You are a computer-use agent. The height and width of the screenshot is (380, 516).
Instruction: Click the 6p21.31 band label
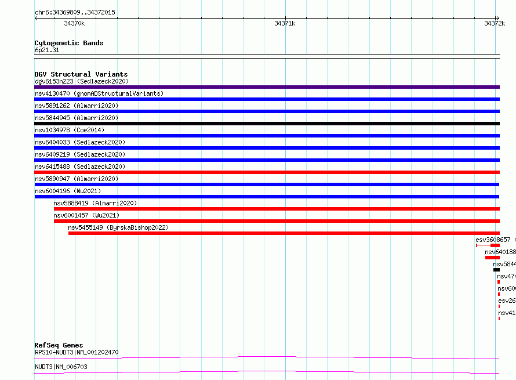point(47,50)
